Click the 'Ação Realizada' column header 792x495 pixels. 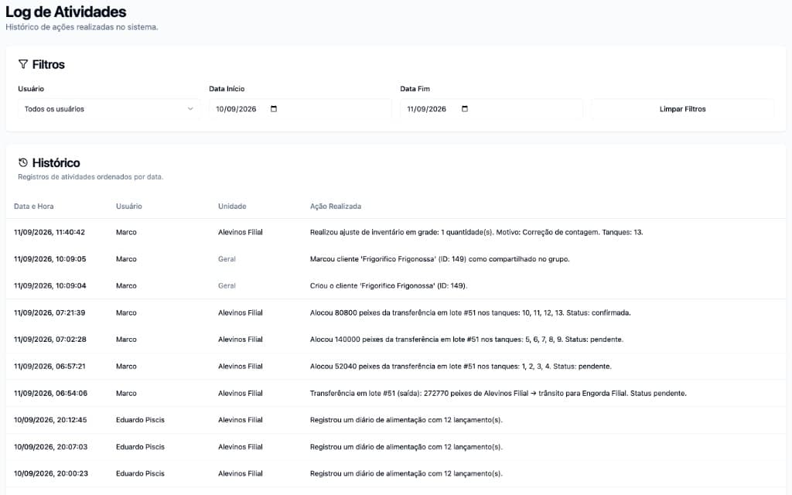click(336, 206)
